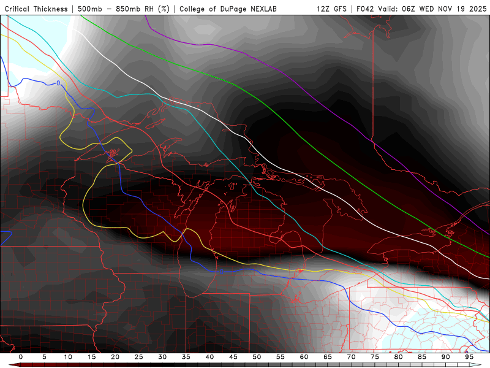Click the colorbar label "80"
Image resolution: width=490 pixels, height=368 pixels.
398,357
